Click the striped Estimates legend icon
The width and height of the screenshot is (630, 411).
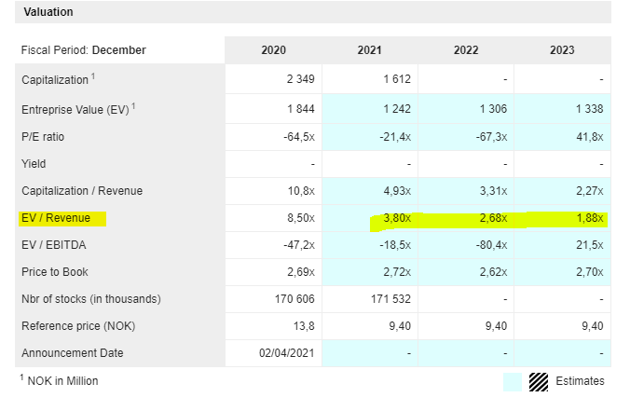(x=539, y=381)
